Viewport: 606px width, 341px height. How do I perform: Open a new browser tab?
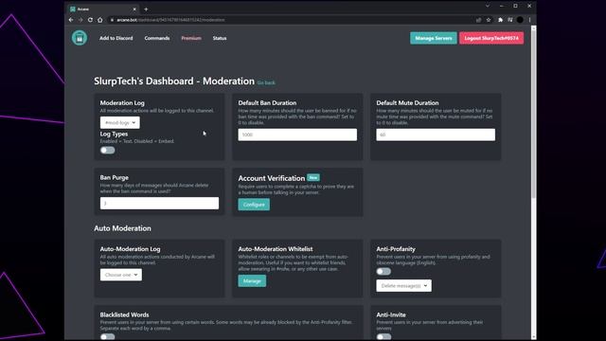coord(146,9)
